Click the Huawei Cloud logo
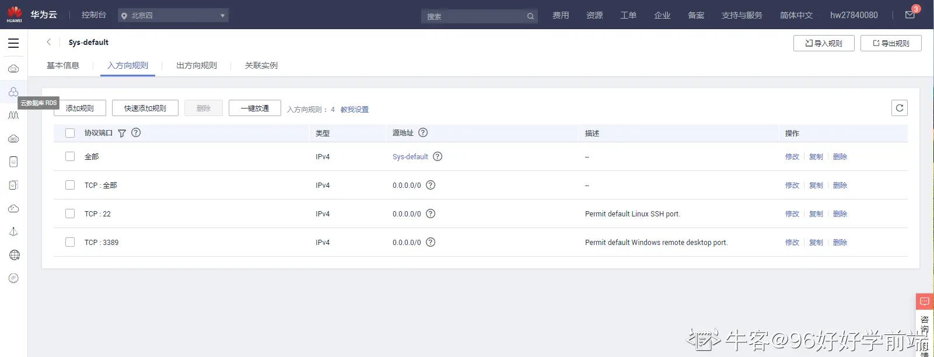Screen dimensions: 934x357 [x=15, y=15]
